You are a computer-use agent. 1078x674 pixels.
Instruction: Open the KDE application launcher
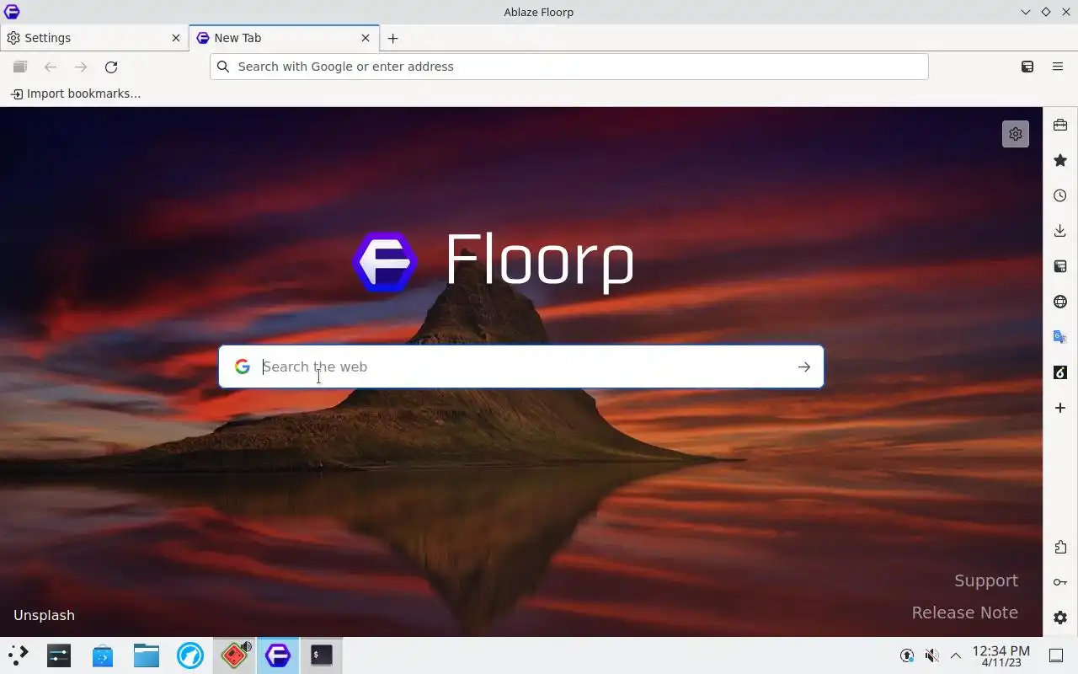click(x=18, y=655)
